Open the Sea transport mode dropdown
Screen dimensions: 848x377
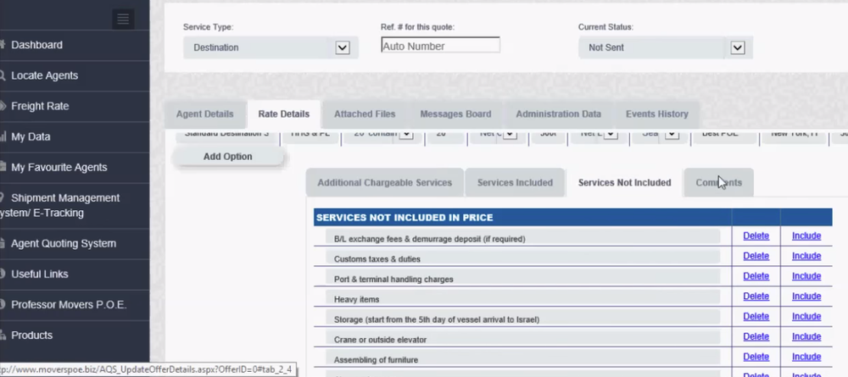pos(672,133)
